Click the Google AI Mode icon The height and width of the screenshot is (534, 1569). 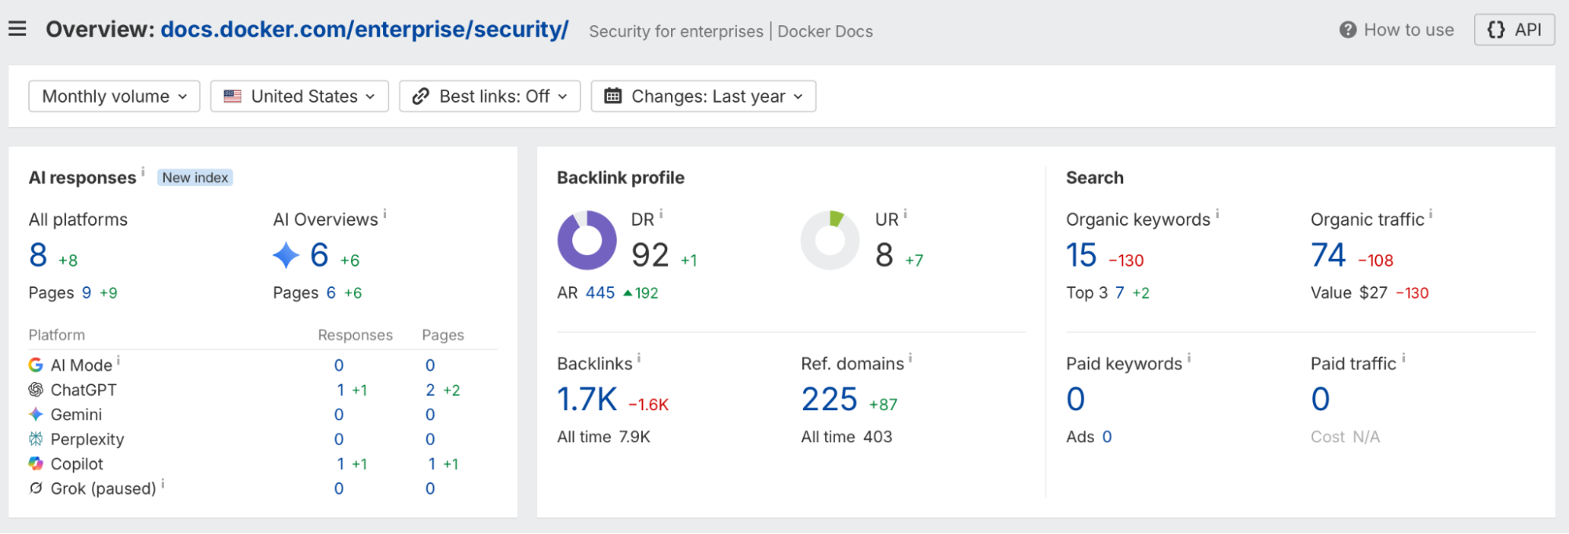point(35,365)
